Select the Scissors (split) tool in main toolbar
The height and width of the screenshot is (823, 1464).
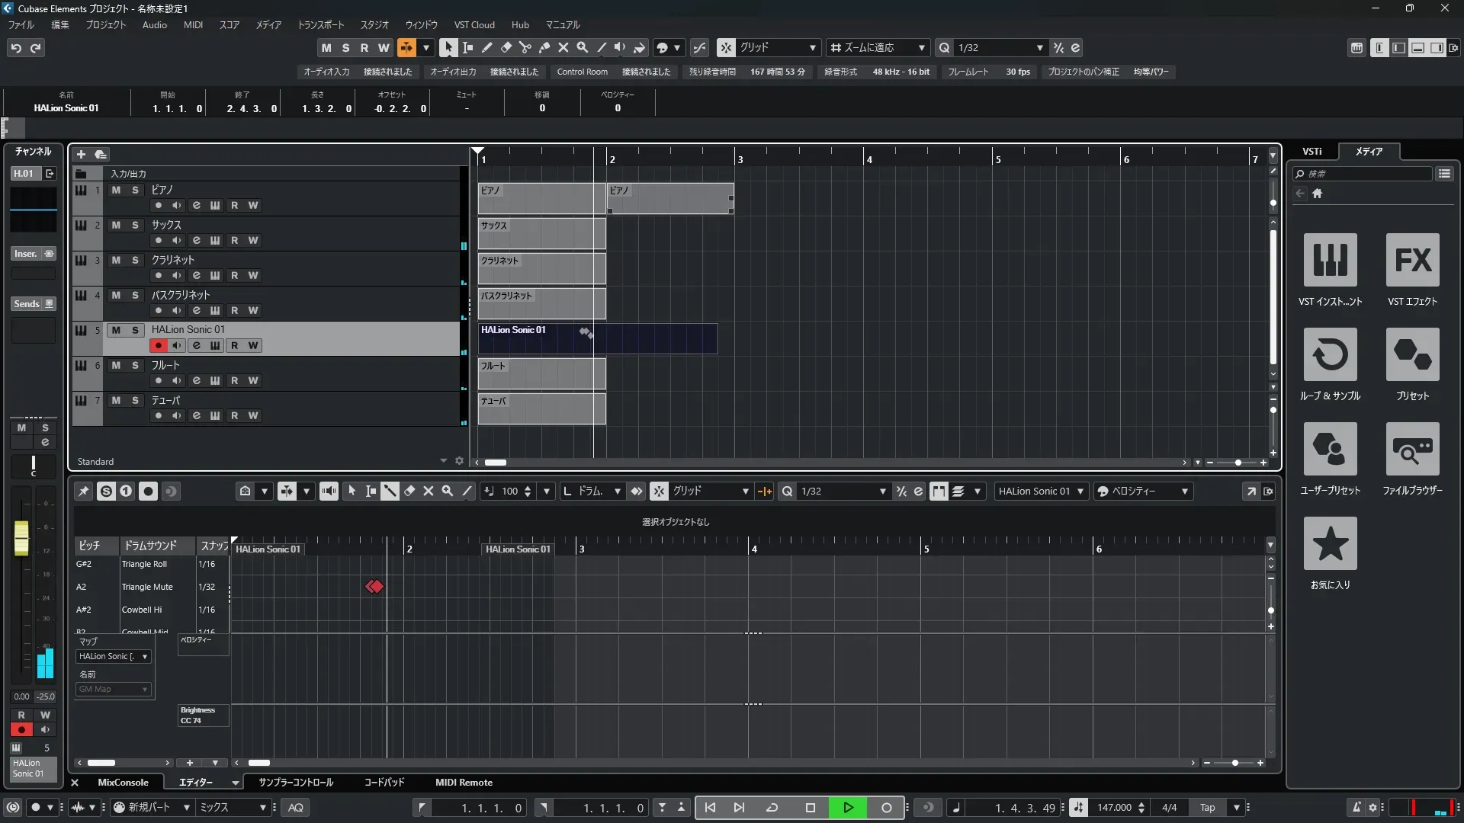[525, 47]
